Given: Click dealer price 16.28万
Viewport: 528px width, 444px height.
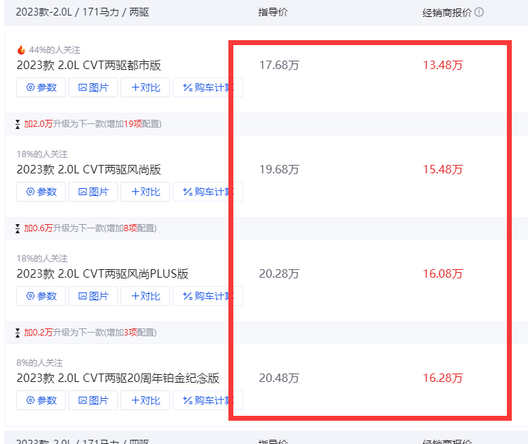Looking at the screenshot, I should (x=443, y=378).
